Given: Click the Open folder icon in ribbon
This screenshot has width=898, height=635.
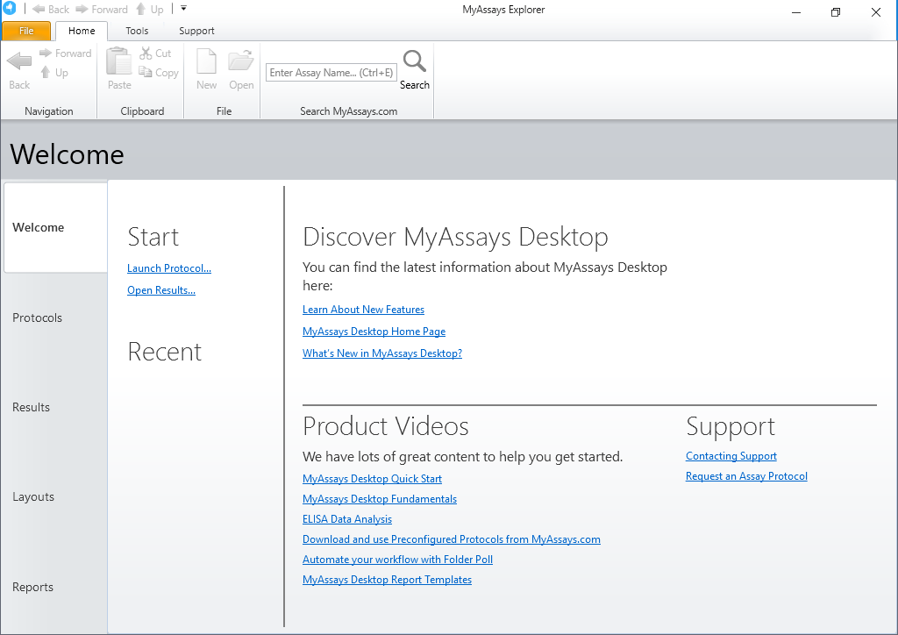Looking at the screenshot, I should tap(240, 62).
